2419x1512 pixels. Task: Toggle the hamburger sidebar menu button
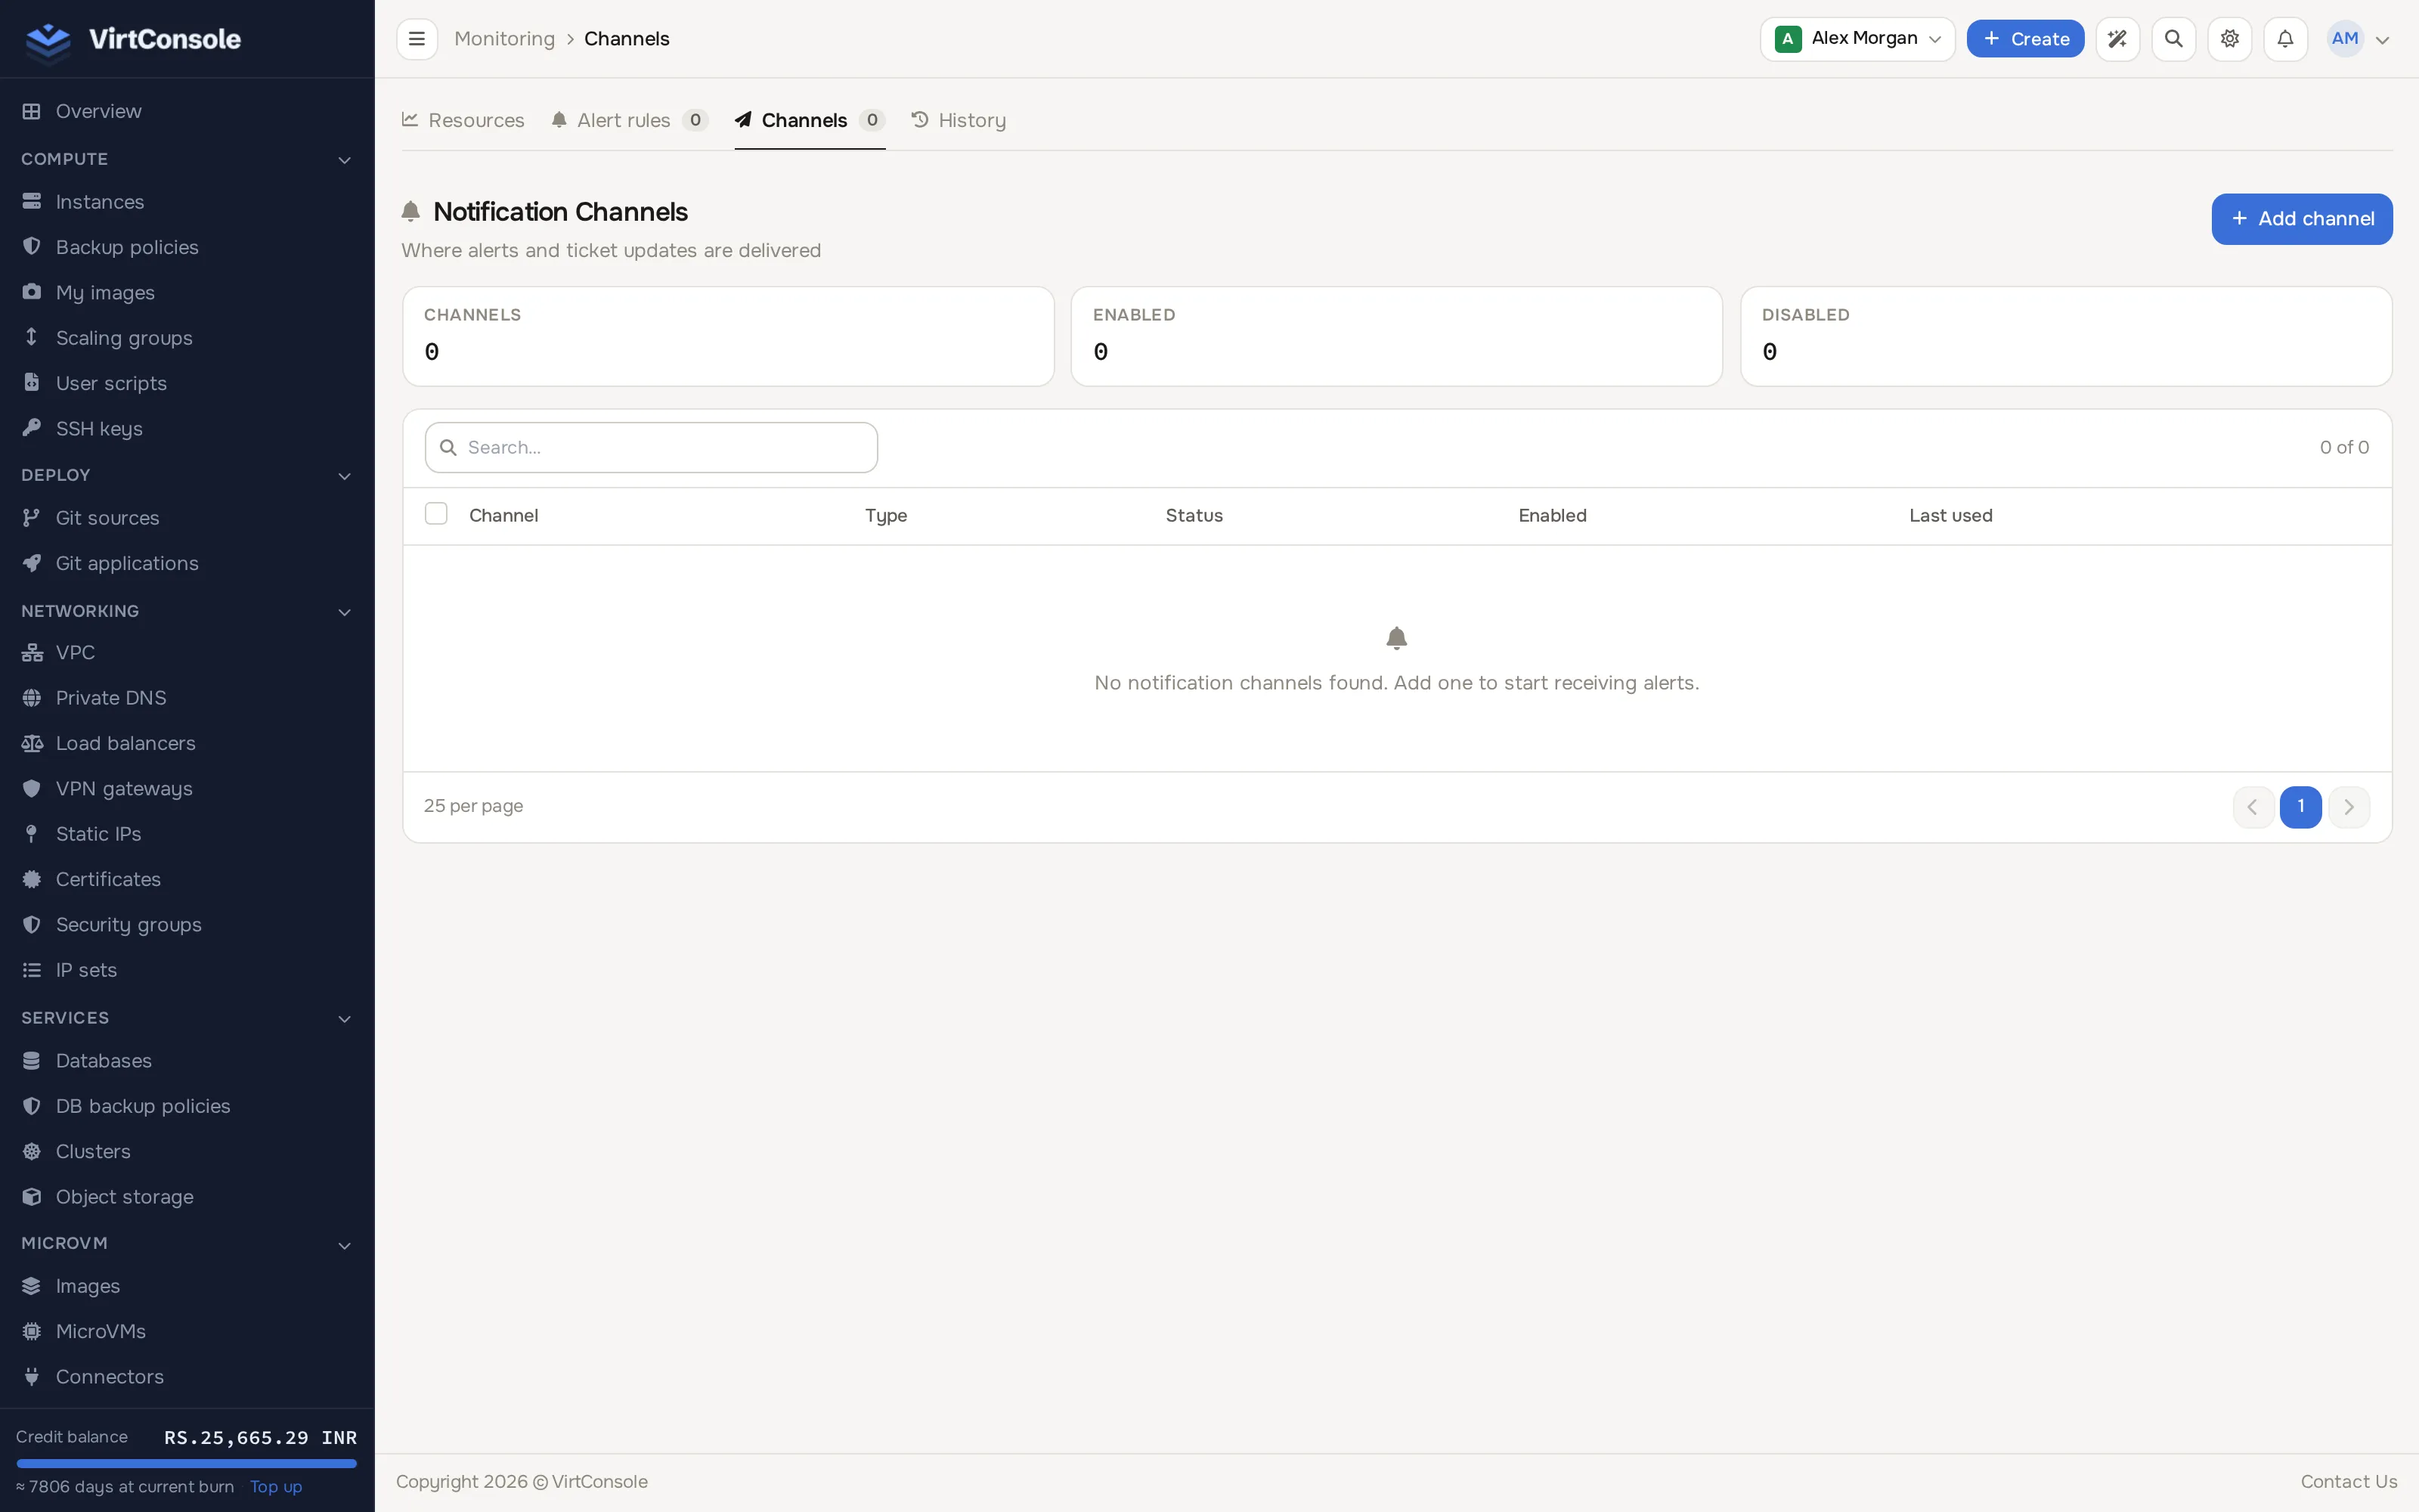click(417, 39)
